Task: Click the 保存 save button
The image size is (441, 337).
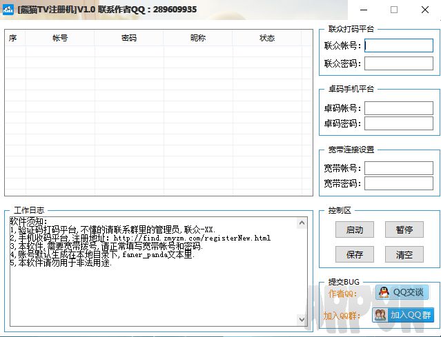Action: point(354,254)
